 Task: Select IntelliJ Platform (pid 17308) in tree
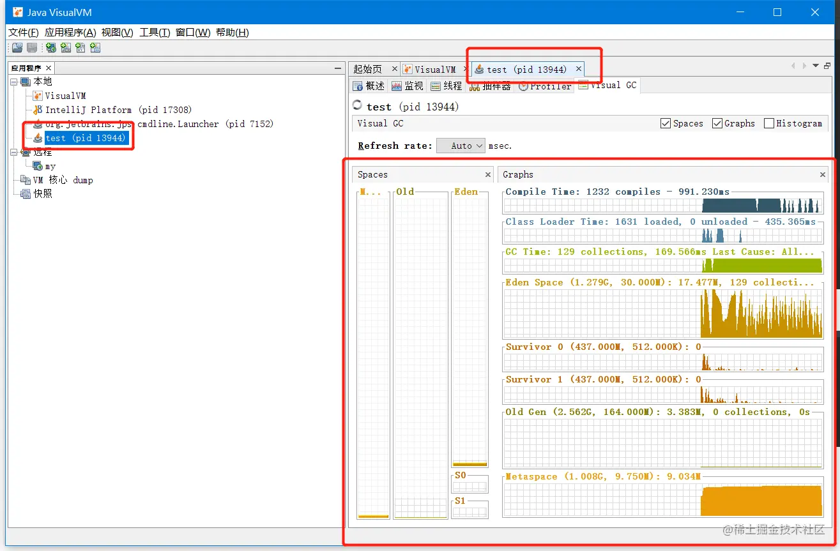[x=118, y=110]
